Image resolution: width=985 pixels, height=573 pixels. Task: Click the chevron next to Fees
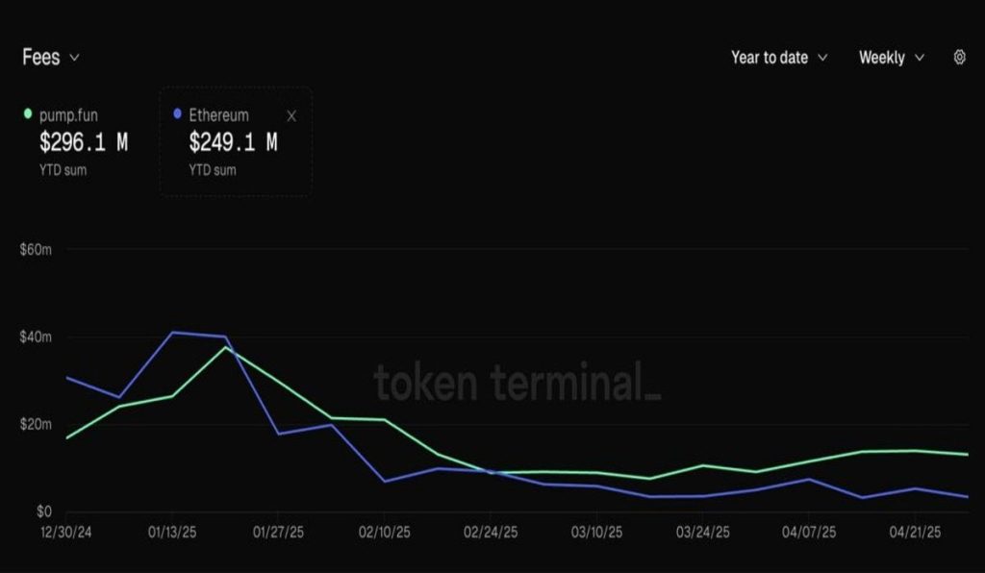click(x=75, y=59)
